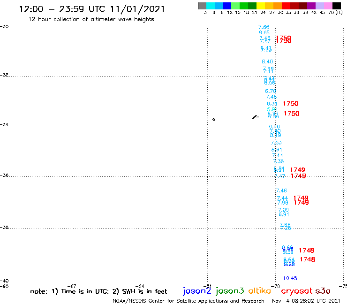This screenshot has width=347, height=305.
Task: Click the wave height value 8.65
Action: pos(264,32)
